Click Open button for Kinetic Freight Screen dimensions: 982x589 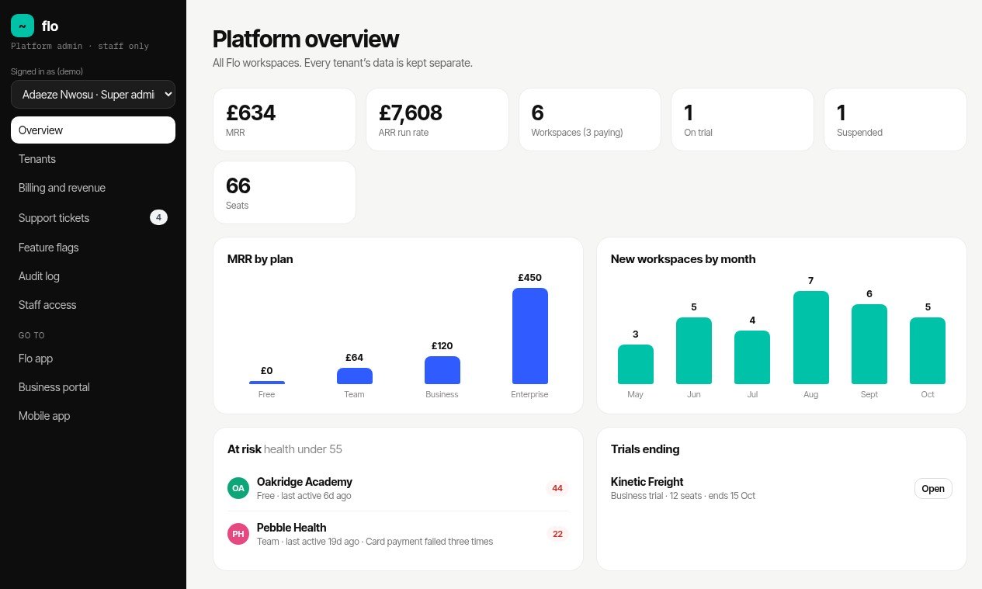(x=933, y=488)
